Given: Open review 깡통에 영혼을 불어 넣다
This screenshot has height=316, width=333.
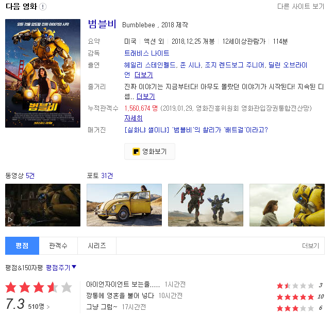Looking at the screenshot, I should (120, 295).
